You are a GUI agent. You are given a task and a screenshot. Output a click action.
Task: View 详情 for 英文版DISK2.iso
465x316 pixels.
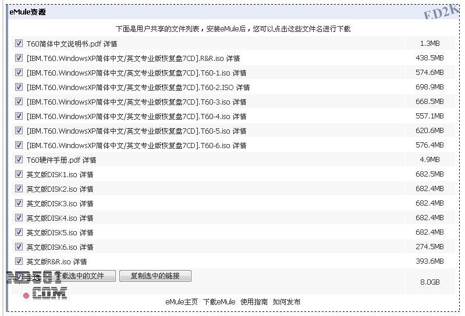(87, 189)
